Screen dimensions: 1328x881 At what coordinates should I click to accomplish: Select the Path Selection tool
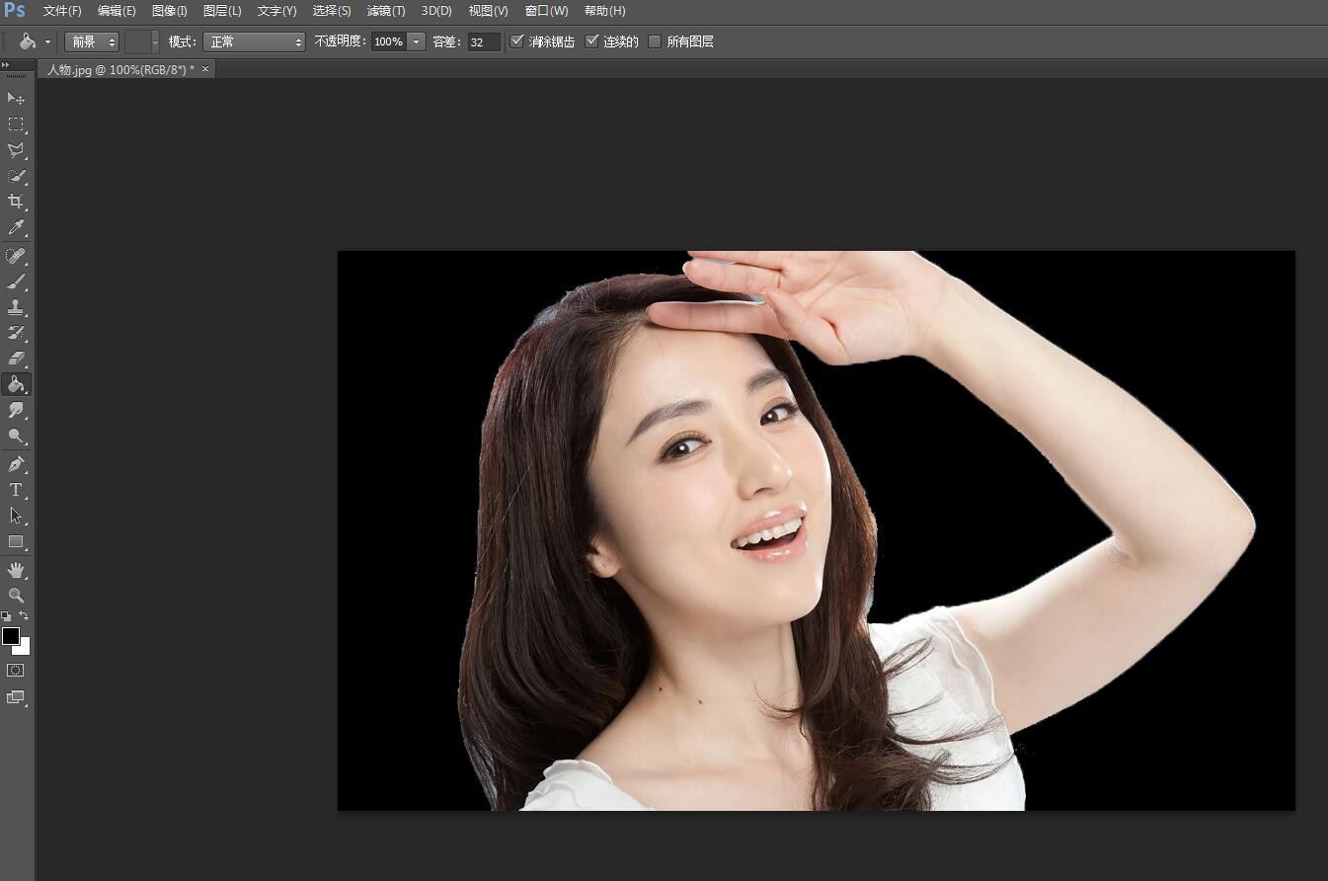[16, 516]
